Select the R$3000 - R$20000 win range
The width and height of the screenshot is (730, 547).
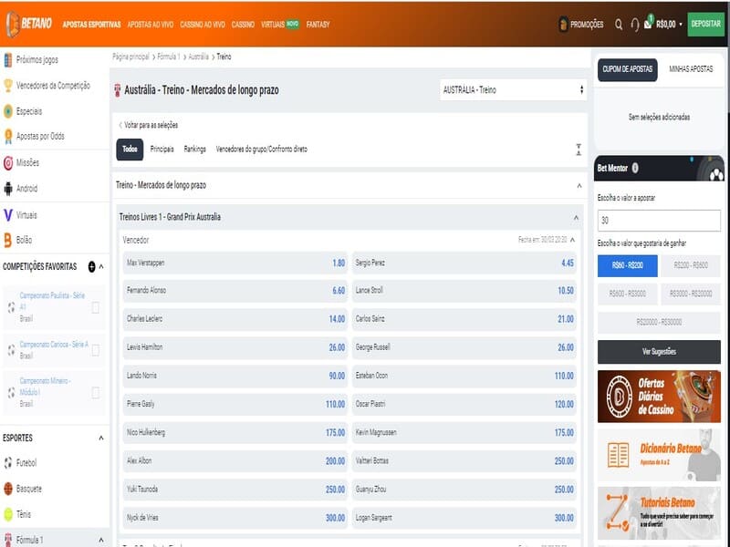(691, 294)
